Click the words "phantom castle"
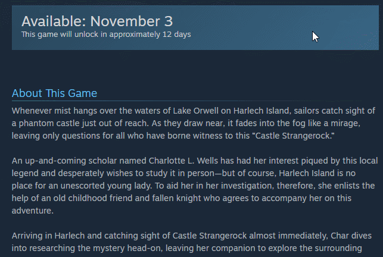The width and height of the screenshot is (383, 257). tap(49, 123)
